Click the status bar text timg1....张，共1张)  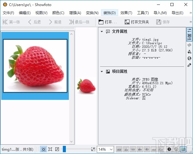[17, 149]
